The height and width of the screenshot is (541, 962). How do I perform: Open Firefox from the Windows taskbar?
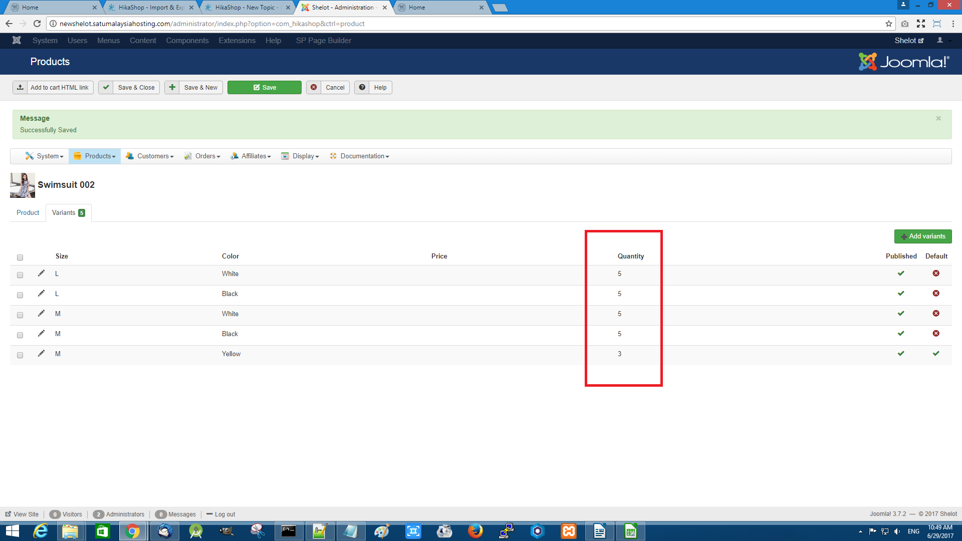pos(475,531)
